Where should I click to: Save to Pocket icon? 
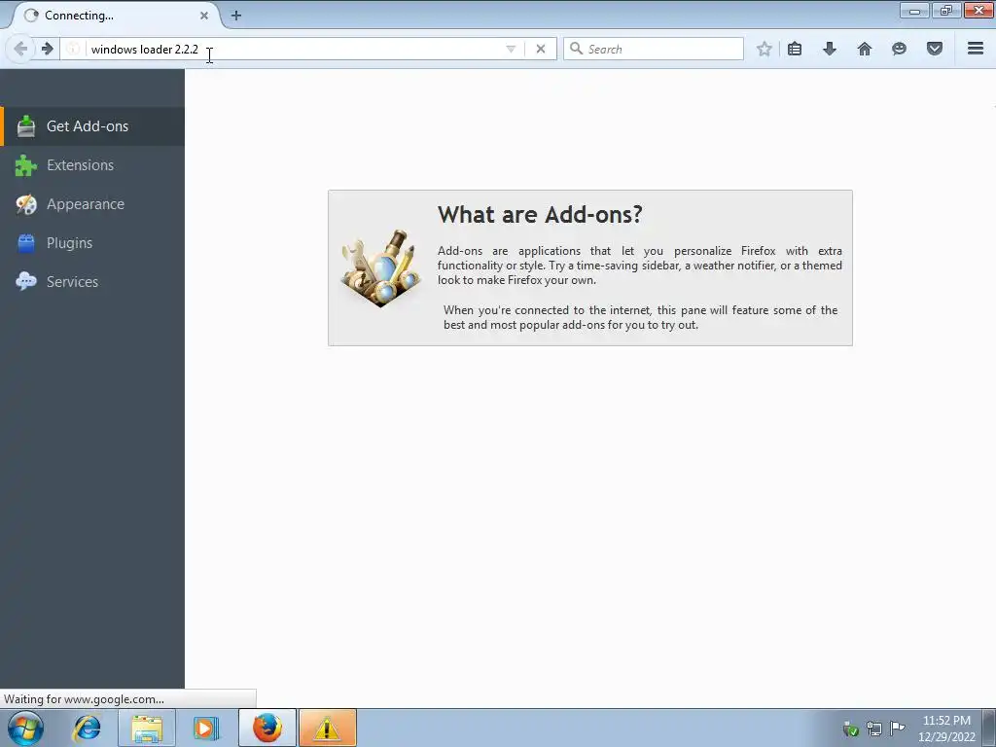click(935, 49)
